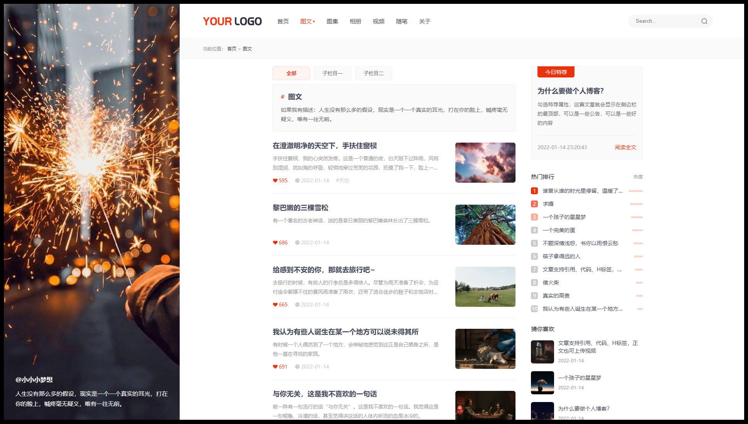Open hot ranking item 借火柴
Viewport: 748px width, 424px height.
pos(551,283)
